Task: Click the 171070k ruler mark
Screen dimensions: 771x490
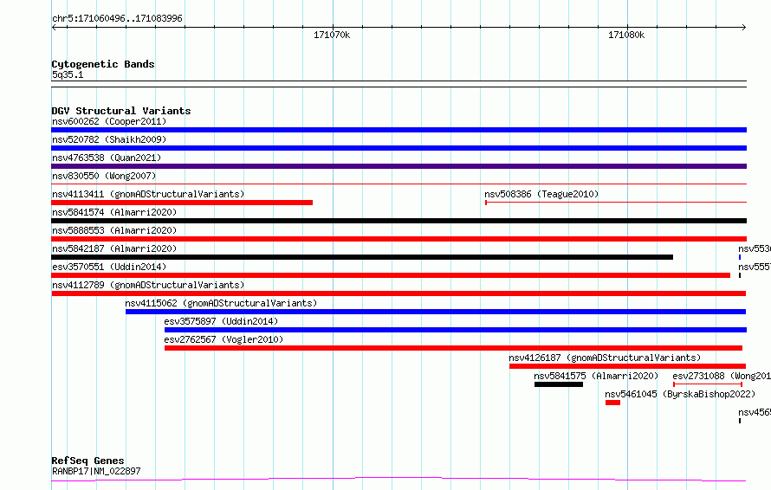Action: [332, 35]
